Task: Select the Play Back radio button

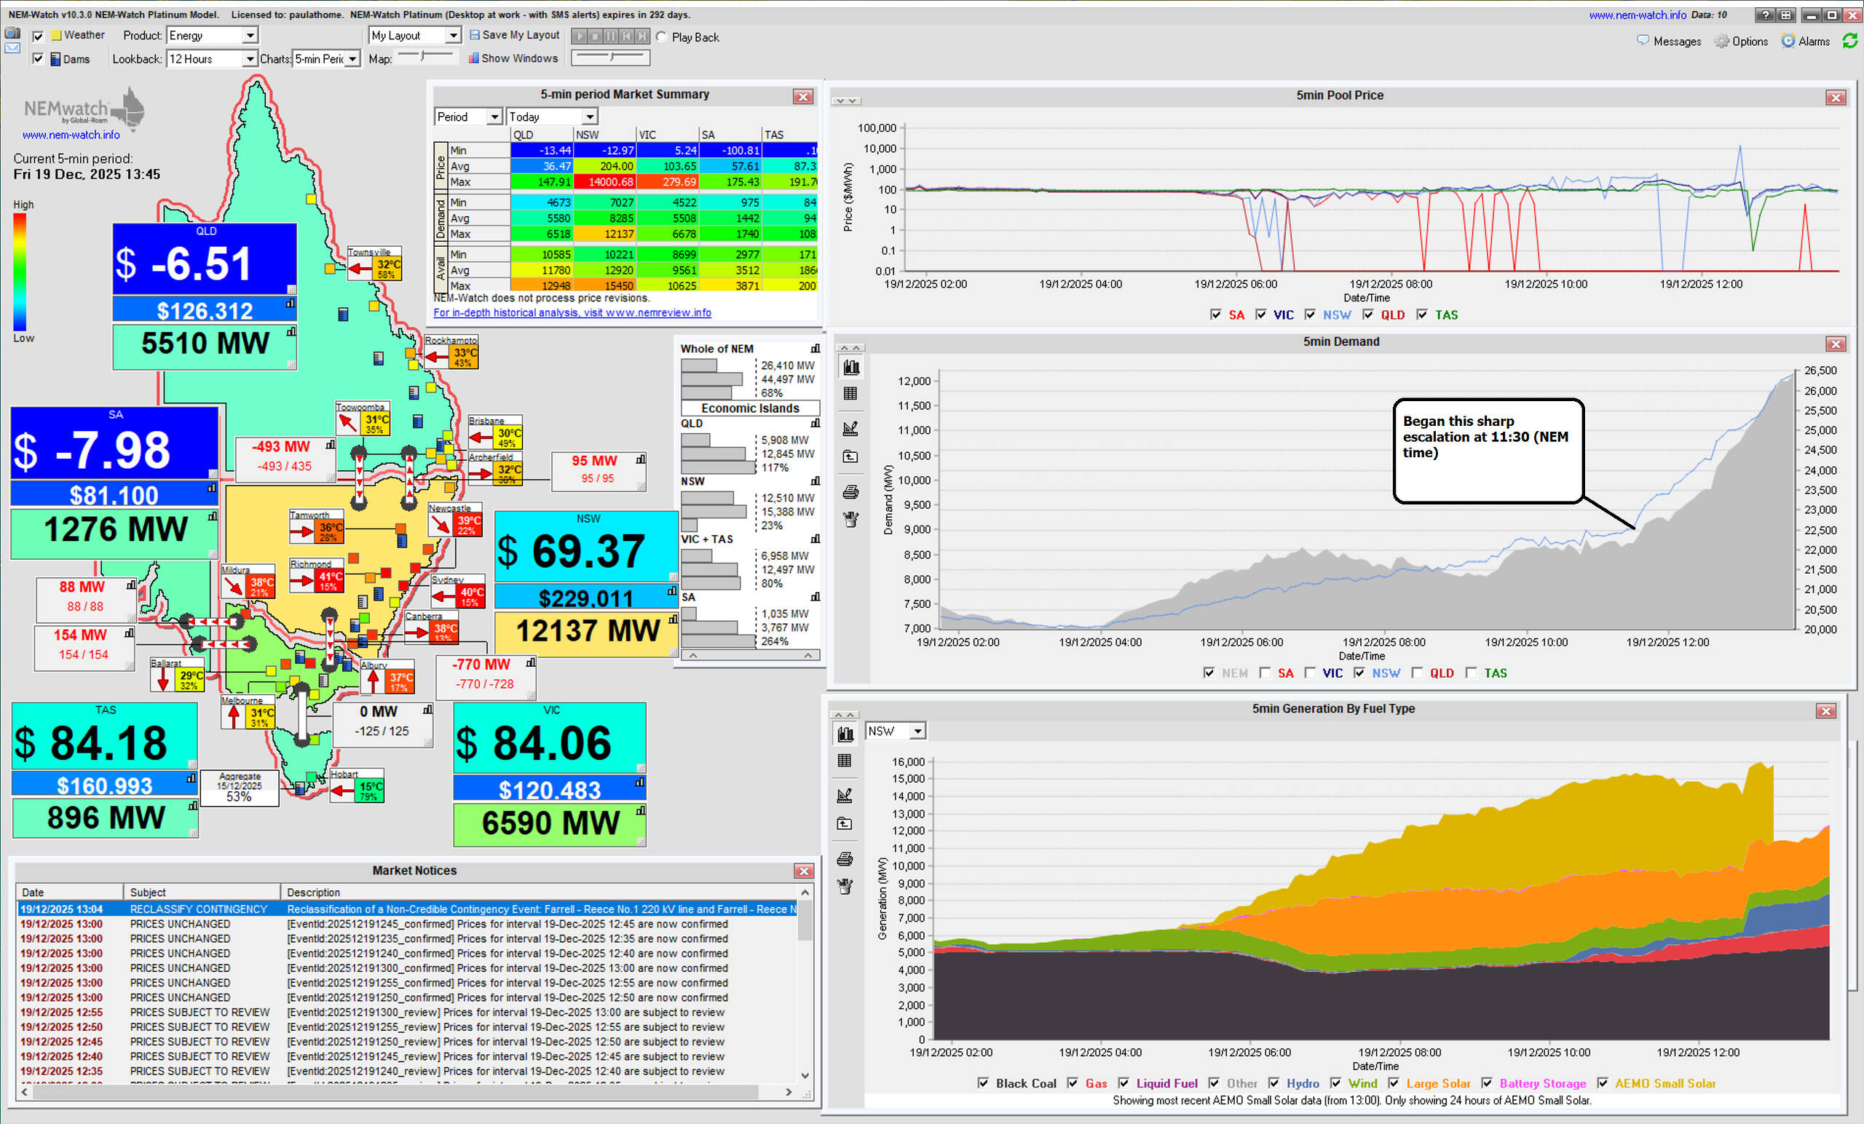Action: (661, 37)
